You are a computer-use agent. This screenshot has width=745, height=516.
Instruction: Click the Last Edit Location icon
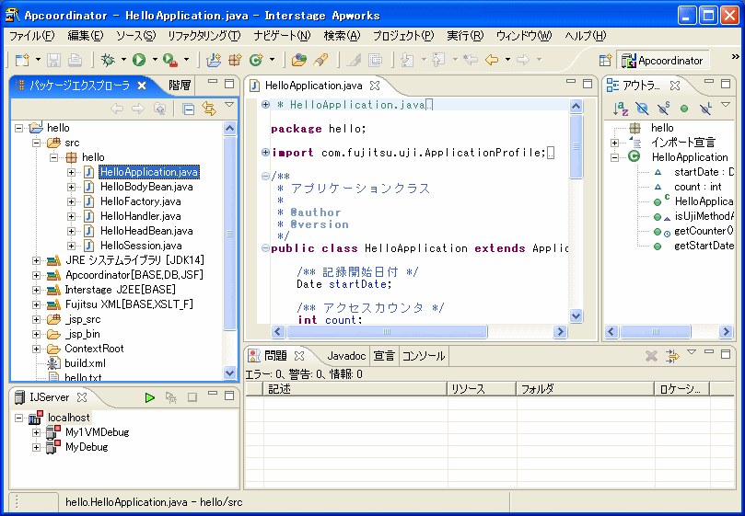(471, 60)
